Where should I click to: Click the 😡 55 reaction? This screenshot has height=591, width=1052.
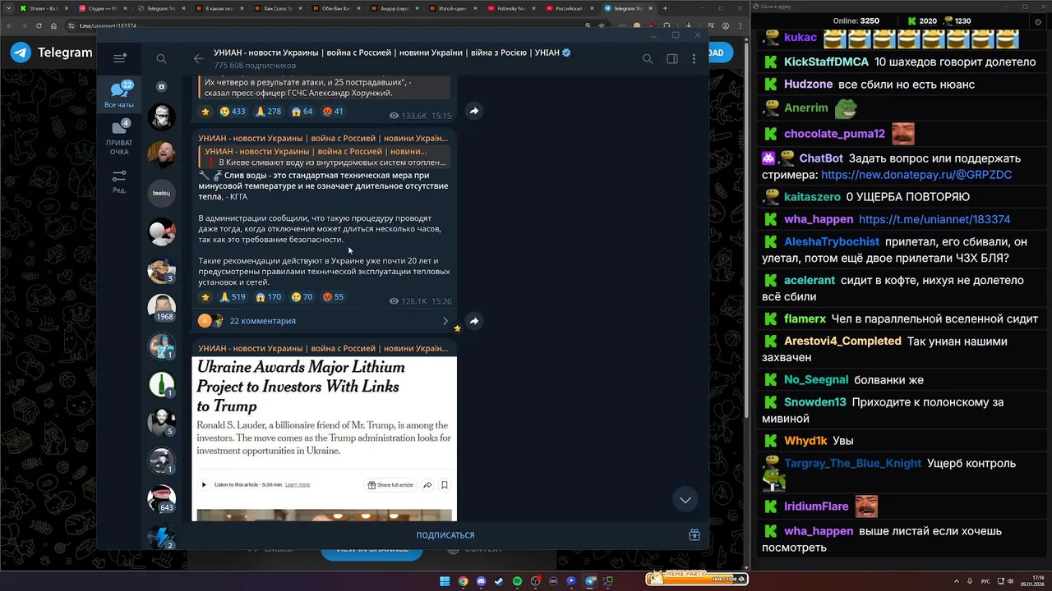(333, 297)
